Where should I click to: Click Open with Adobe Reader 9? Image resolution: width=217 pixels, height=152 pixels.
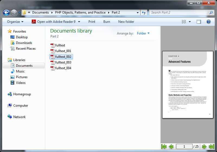pos(56,22)
